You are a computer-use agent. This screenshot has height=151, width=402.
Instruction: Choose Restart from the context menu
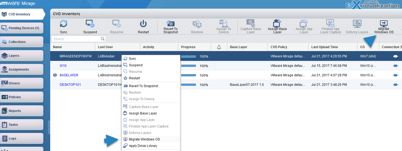tap(151, 78)
